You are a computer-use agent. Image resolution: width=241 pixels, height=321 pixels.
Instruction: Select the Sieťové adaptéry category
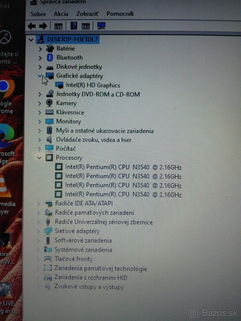click(x=78, y=231)
